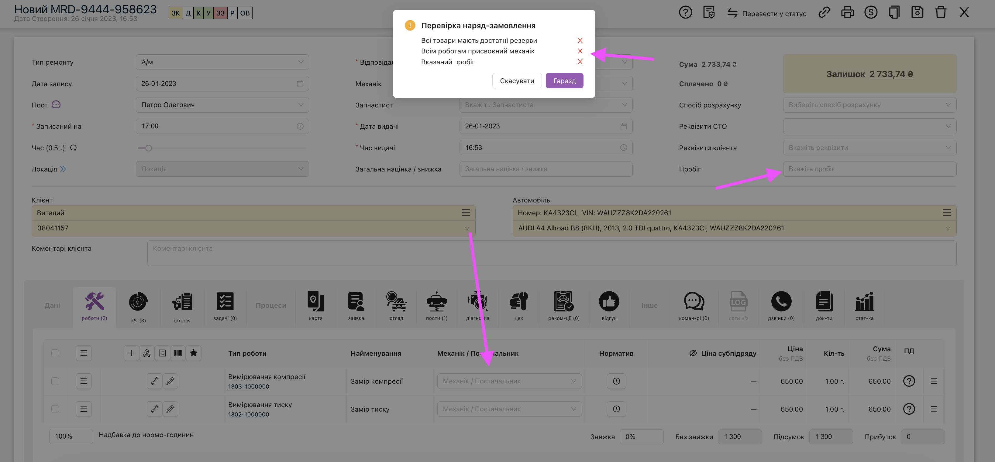
Task: Open the trash (delete order) icon
Action: pyautogui.click(x=941, y=12)
